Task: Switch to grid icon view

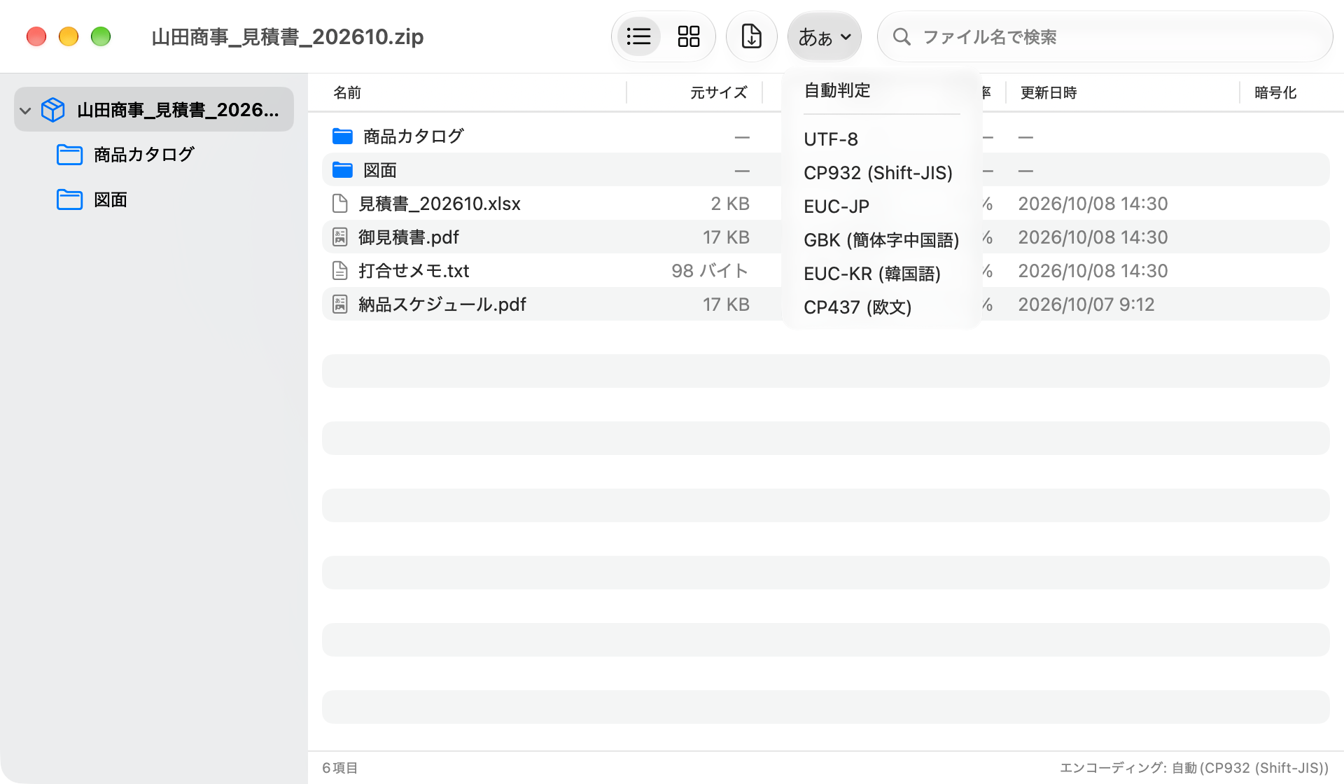Action: 689,36
